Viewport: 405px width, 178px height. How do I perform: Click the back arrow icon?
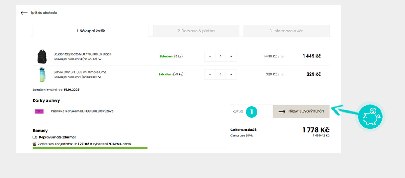point(24,13)
